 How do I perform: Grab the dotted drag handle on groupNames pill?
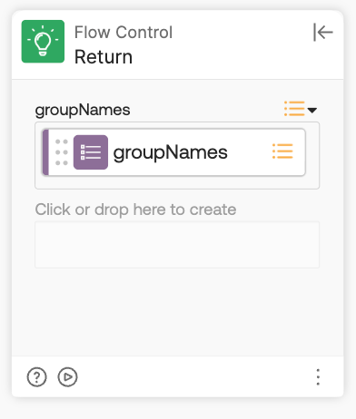click(x=62, y=152)
